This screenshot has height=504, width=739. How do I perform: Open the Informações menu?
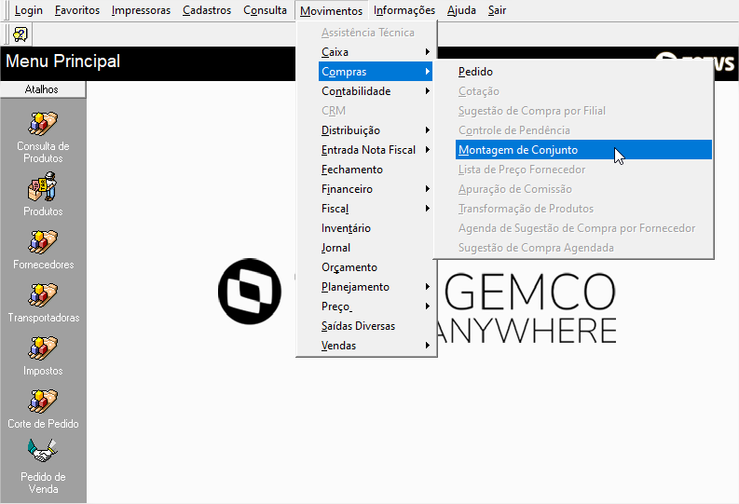(x=404, y=10)
